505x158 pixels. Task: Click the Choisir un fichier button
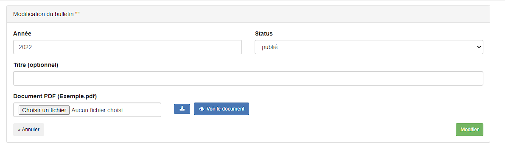pos(44,110)
